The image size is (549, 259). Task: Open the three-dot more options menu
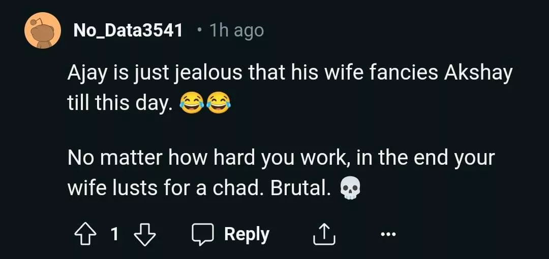click(x=387, y=234)
